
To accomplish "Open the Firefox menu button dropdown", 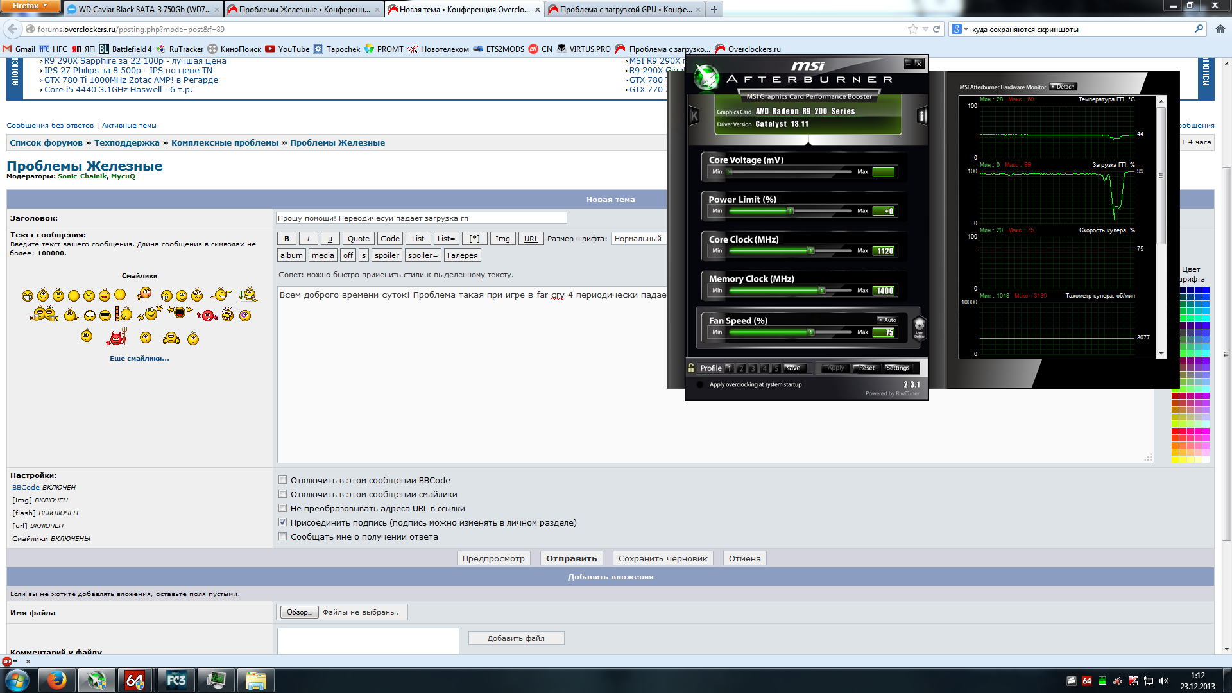I will pyautogui.click(x=30, y=6).
